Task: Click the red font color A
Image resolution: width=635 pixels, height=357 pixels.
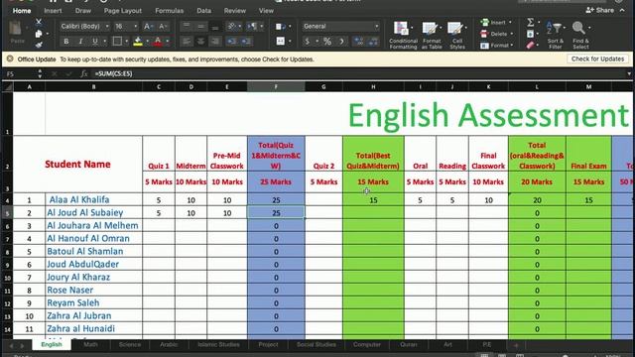Action: click(158, 42)
